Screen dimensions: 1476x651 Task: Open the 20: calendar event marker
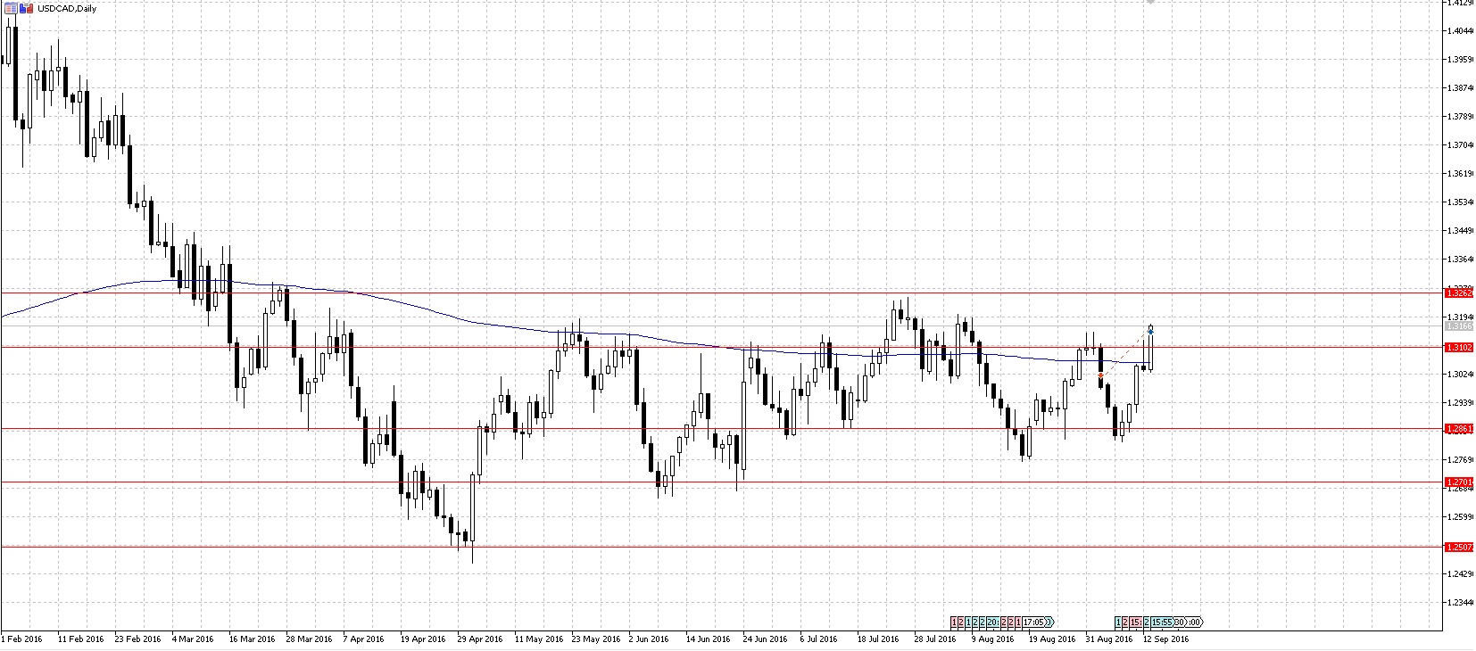(992, 622)
